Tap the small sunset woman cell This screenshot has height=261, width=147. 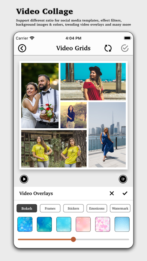(73, 115)
